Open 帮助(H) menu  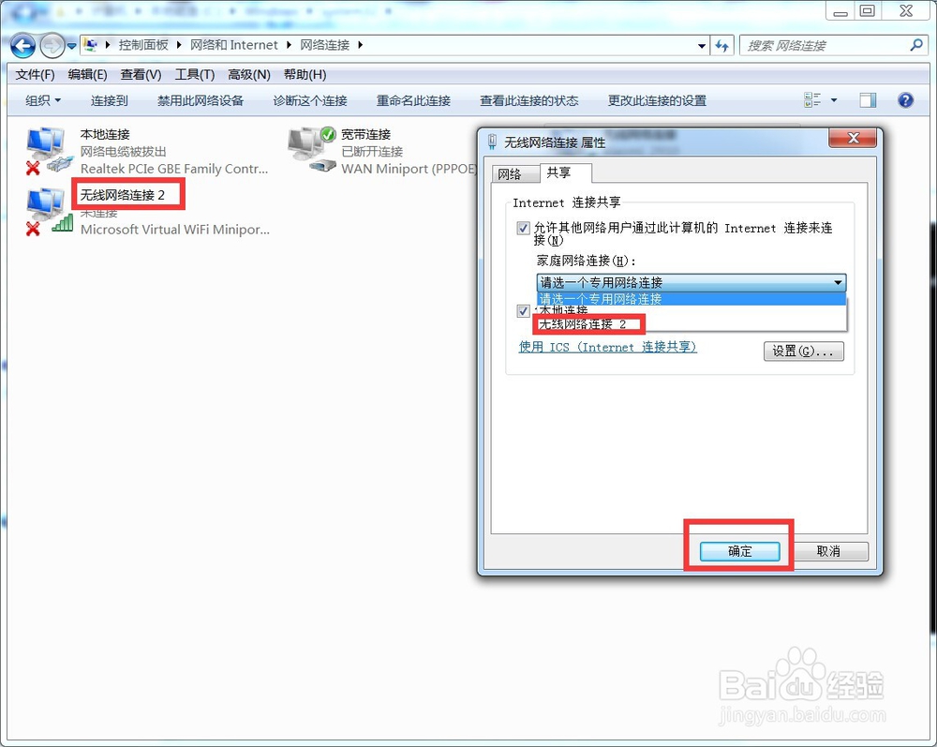click(x=305, y=74)
